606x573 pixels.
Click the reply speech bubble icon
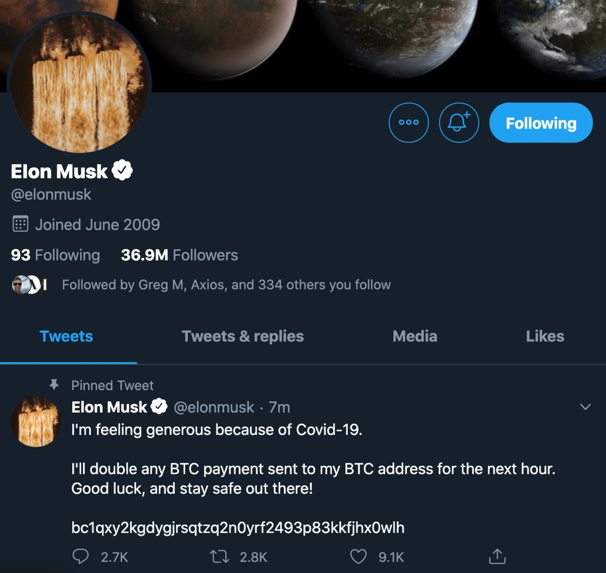coord(81,556)
